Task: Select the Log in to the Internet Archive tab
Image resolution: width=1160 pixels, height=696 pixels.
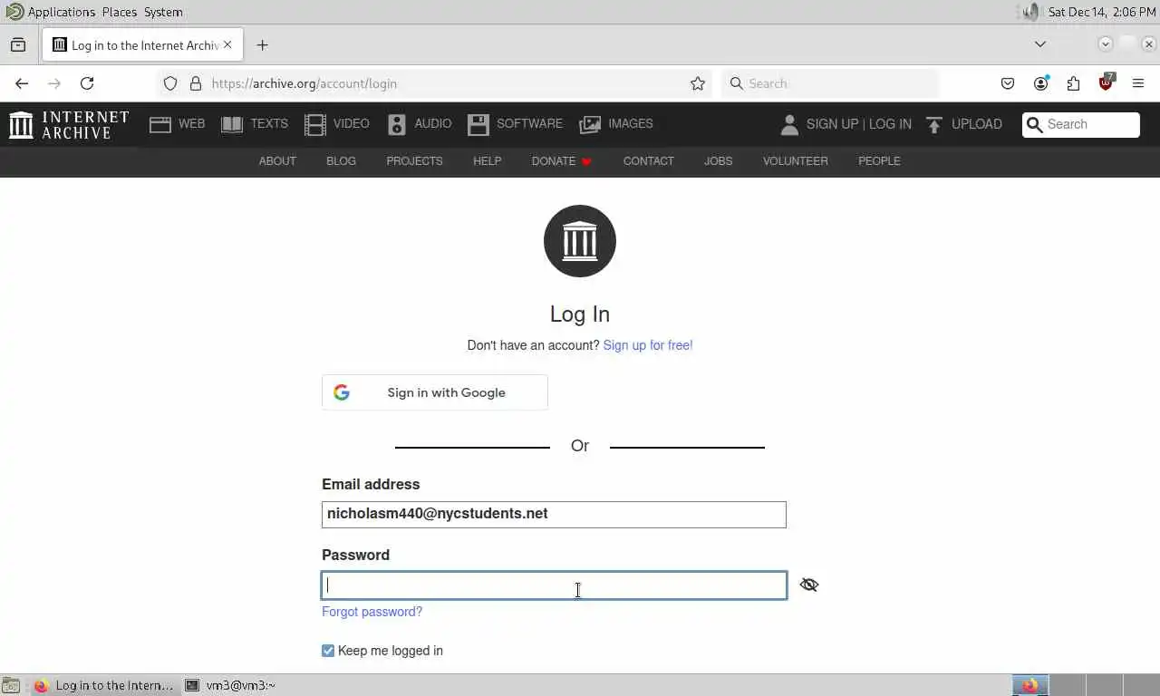Action: (x=143, y=45)
